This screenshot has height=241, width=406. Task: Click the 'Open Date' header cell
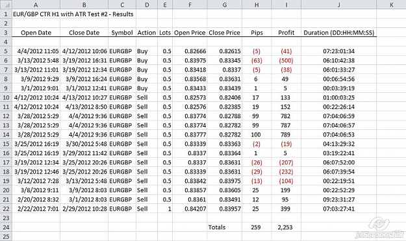36,32
